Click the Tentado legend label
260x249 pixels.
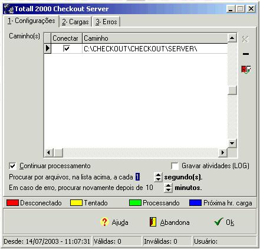pos(96,203)
